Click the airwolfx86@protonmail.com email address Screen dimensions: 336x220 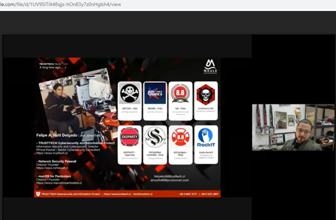point(169,180)
